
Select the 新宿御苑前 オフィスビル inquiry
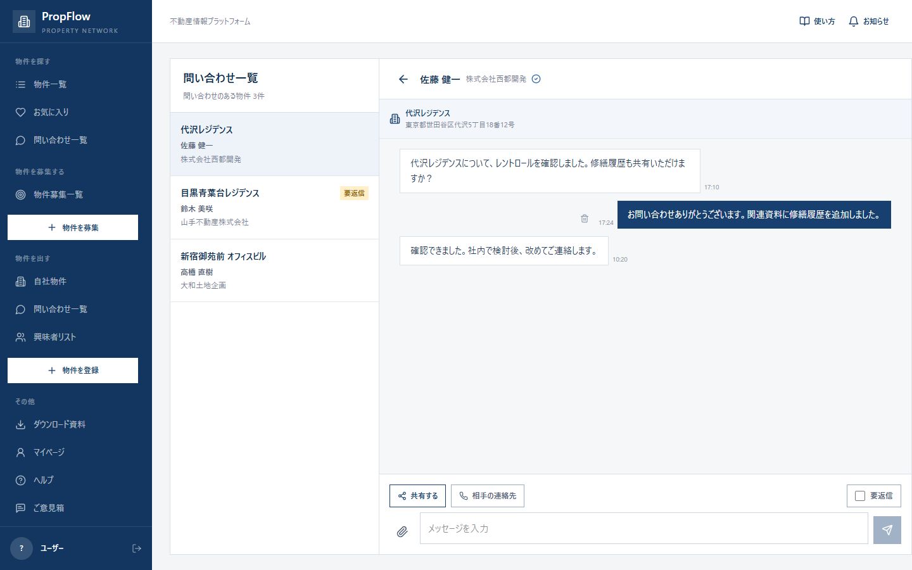tap(274, 270)
